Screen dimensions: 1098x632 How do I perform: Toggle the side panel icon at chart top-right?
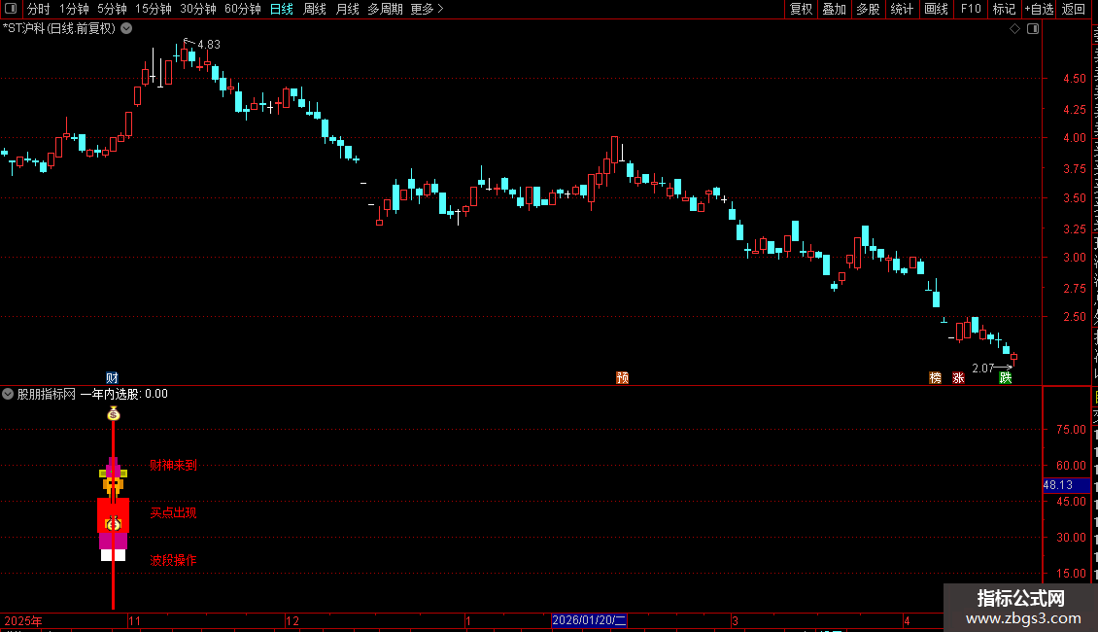(1033, 29)
